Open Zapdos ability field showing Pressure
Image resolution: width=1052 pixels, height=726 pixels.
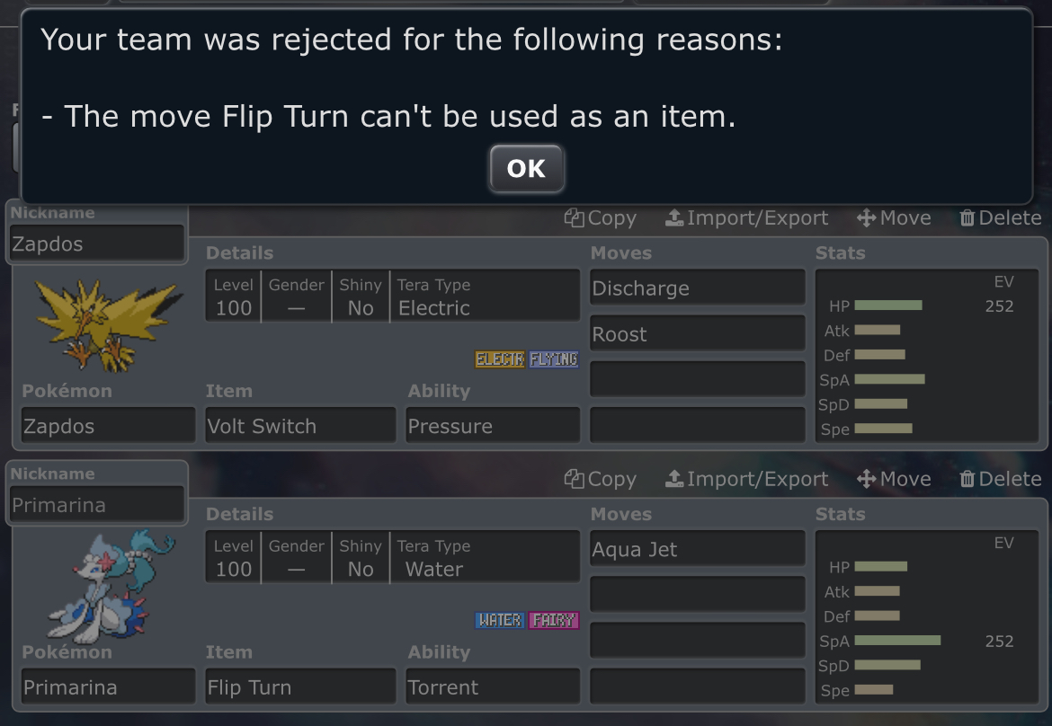click(493, 426)
